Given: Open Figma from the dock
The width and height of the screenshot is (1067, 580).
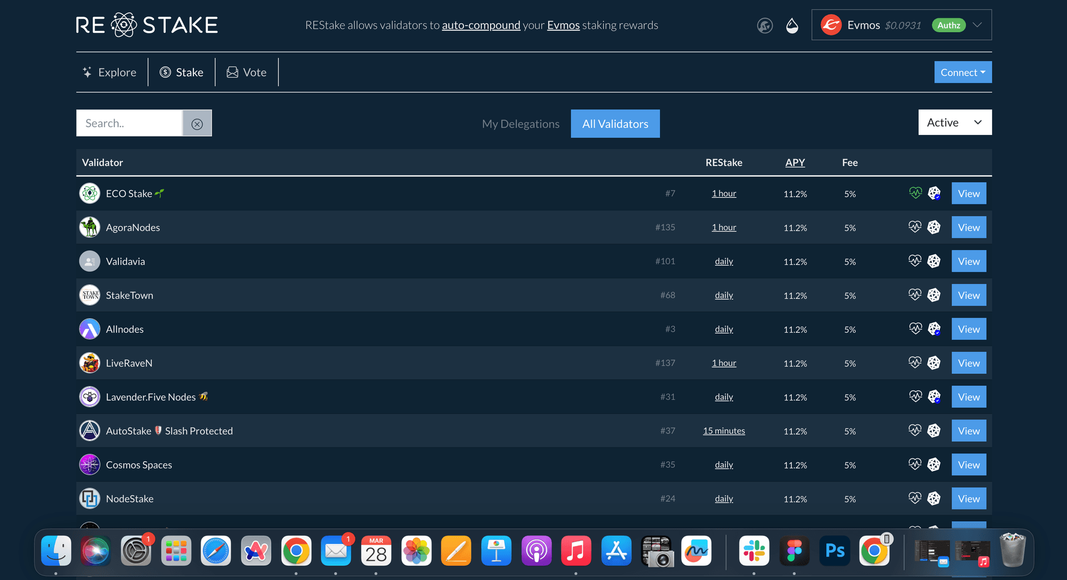Looking at the screenshot, I should coord(794,551).
